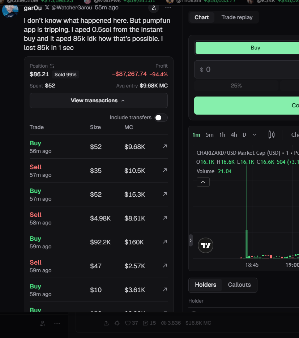Select the 1m chart interval
The height and width of the screenshot is (338, 299).
pos(196,135)
